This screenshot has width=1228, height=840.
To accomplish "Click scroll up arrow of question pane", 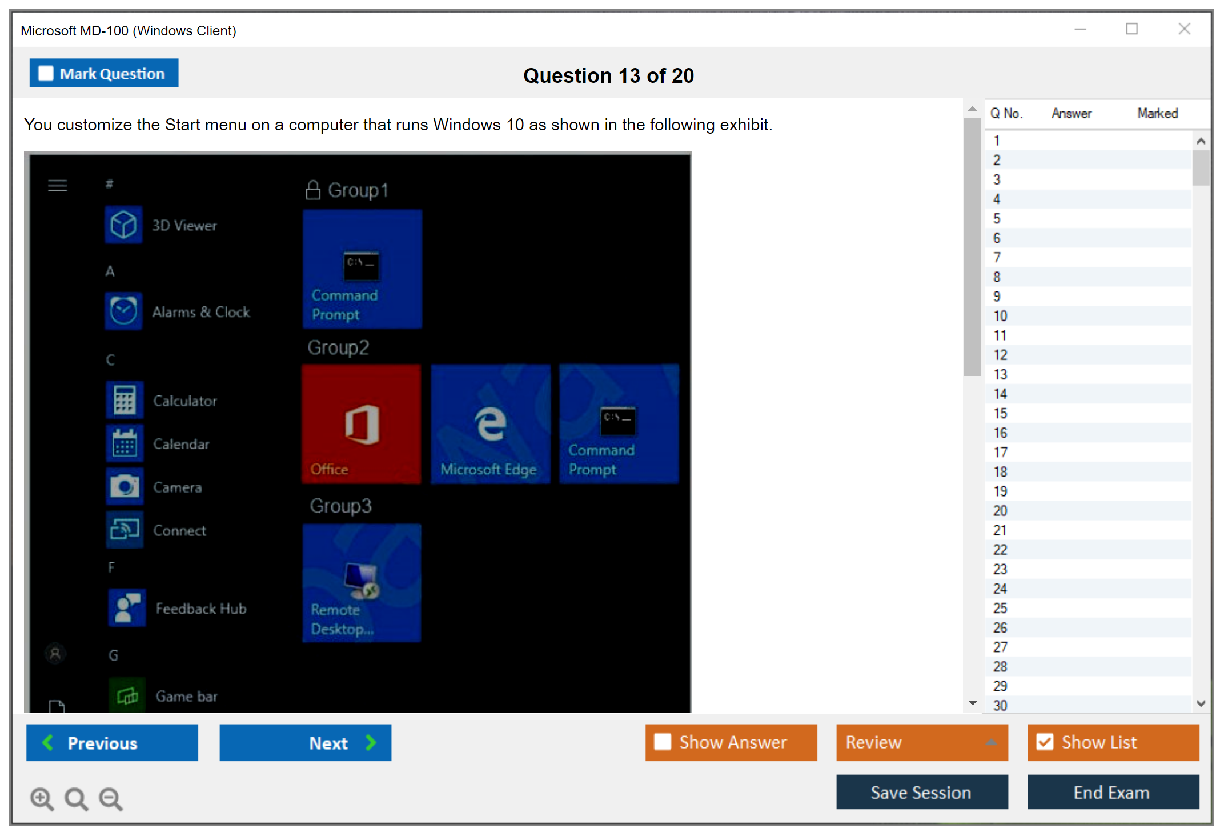I will (x=972, y=109).
